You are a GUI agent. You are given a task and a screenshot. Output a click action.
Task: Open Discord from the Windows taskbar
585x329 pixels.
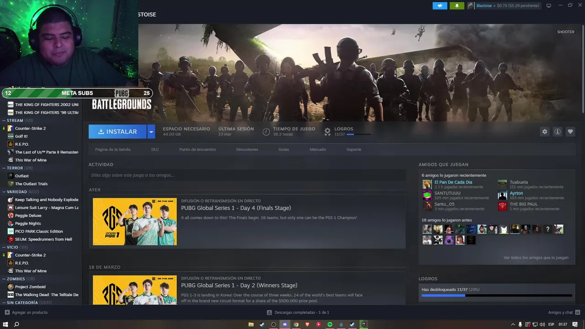285,324
